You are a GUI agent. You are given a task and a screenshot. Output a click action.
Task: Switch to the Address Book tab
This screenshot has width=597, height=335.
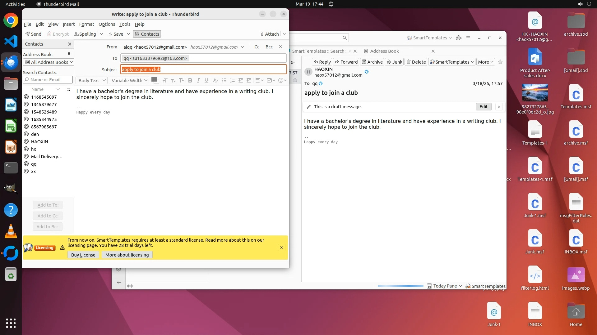pos(384,51)
